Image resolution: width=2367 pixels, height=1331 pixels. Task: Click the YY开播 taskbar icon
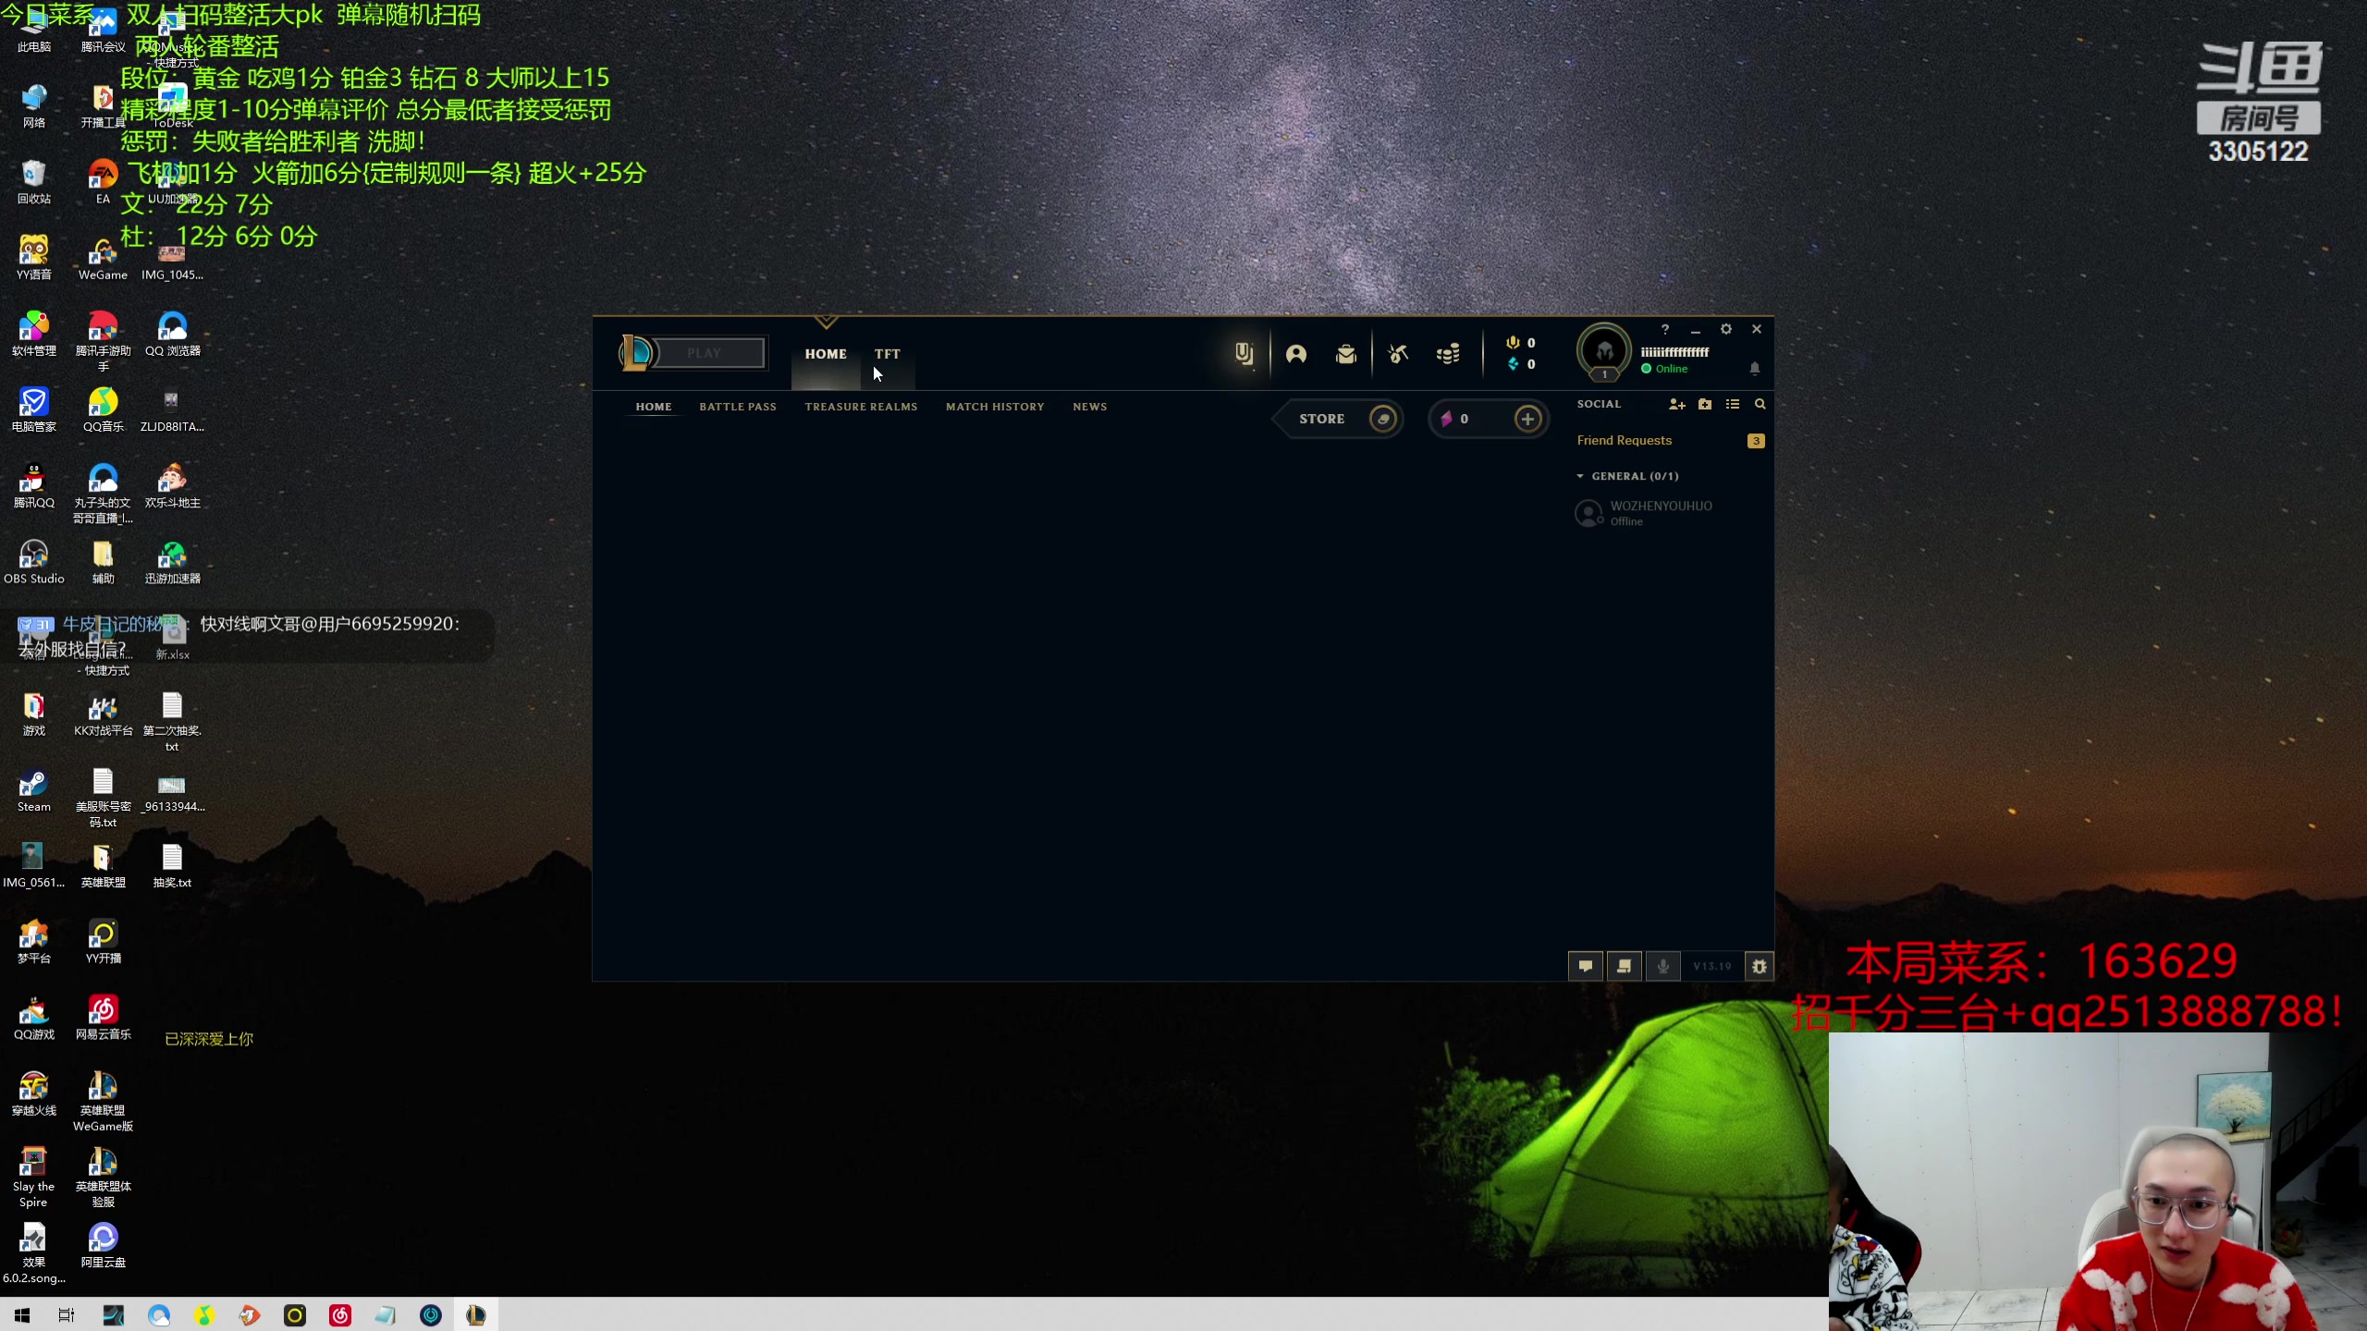295,1314
